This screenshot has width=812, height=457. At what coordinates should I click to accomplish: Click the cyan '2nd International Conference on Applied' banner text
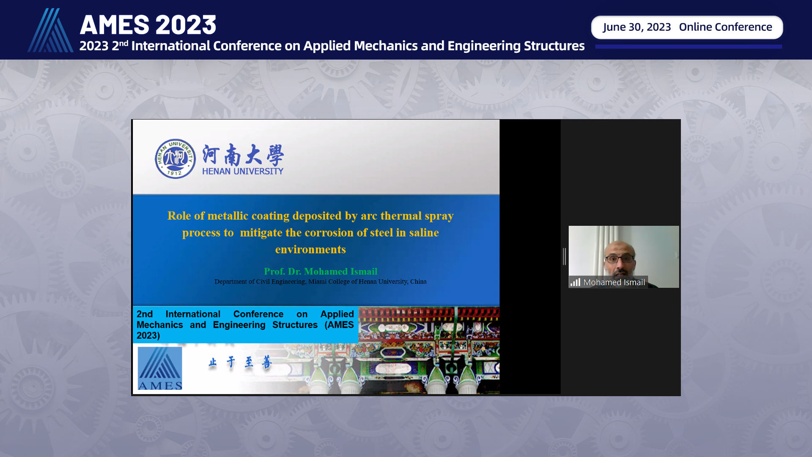[x=245, y=324]
